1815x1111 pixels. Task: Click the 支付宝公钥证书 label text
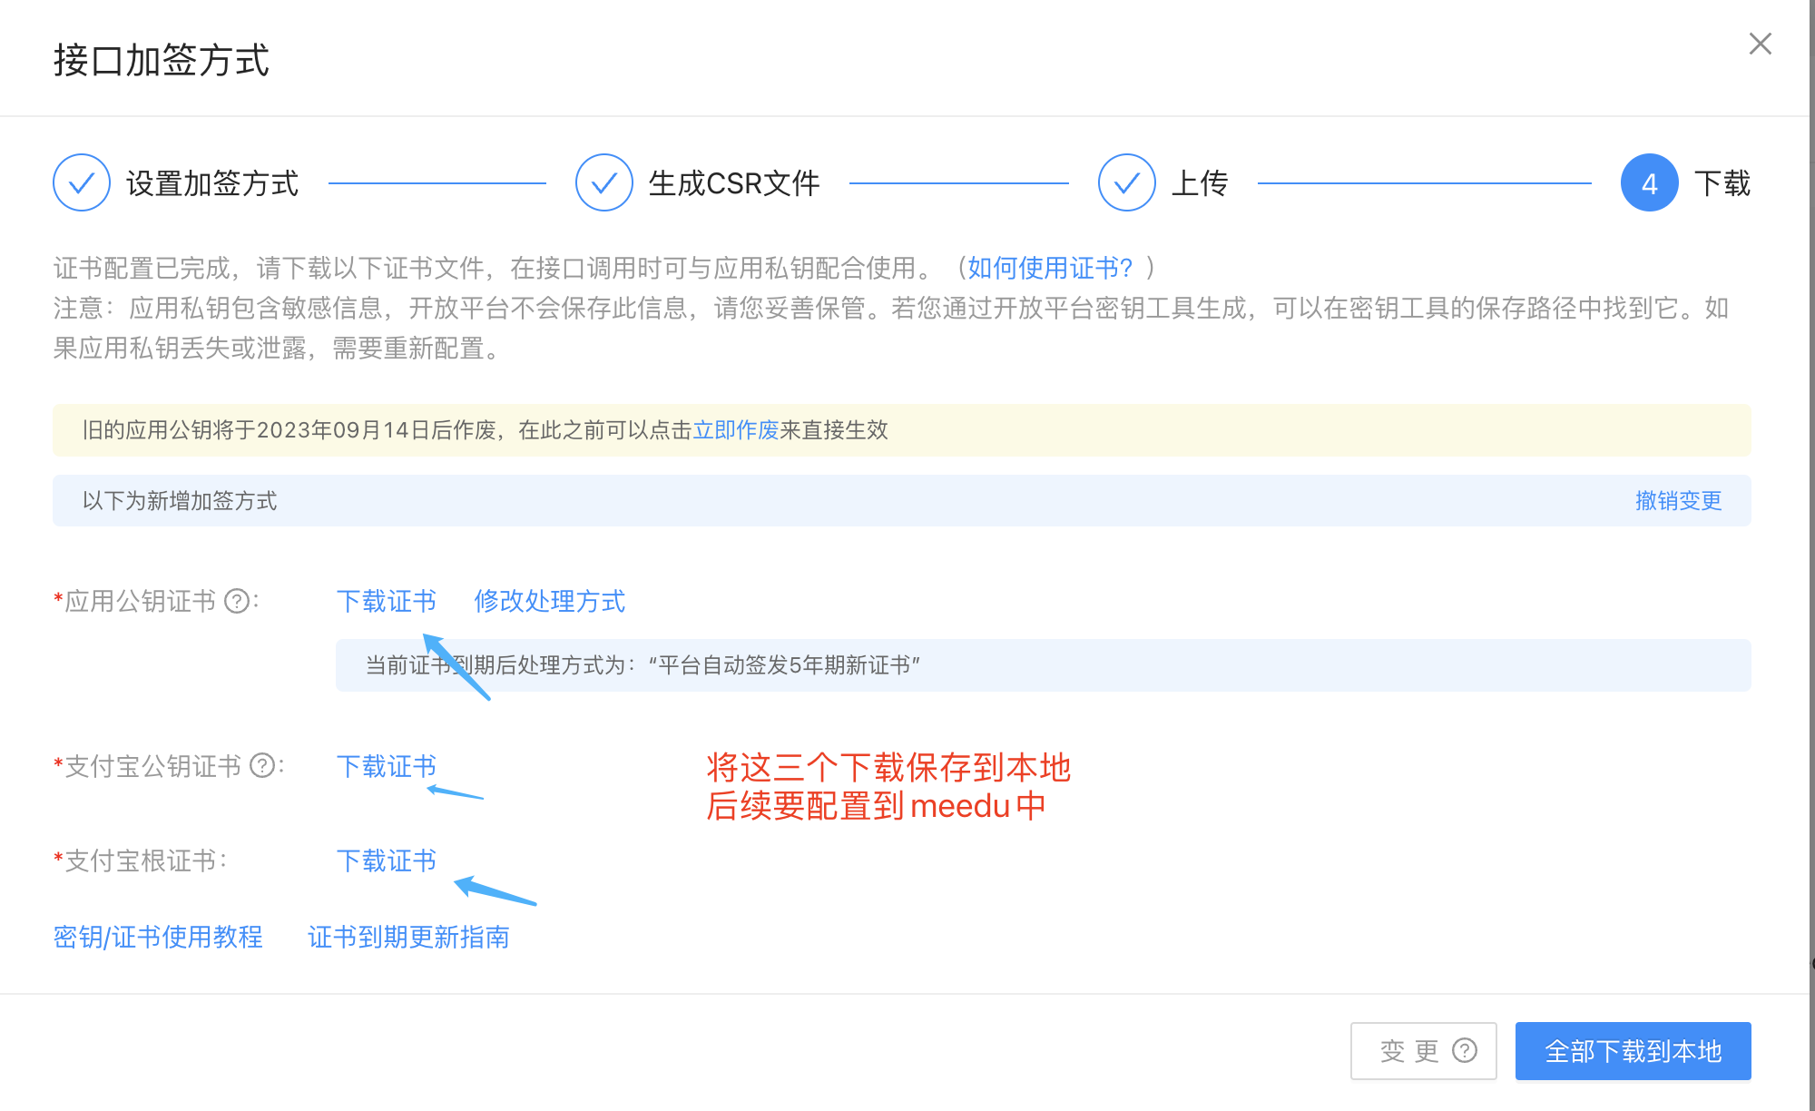[153, 766]
